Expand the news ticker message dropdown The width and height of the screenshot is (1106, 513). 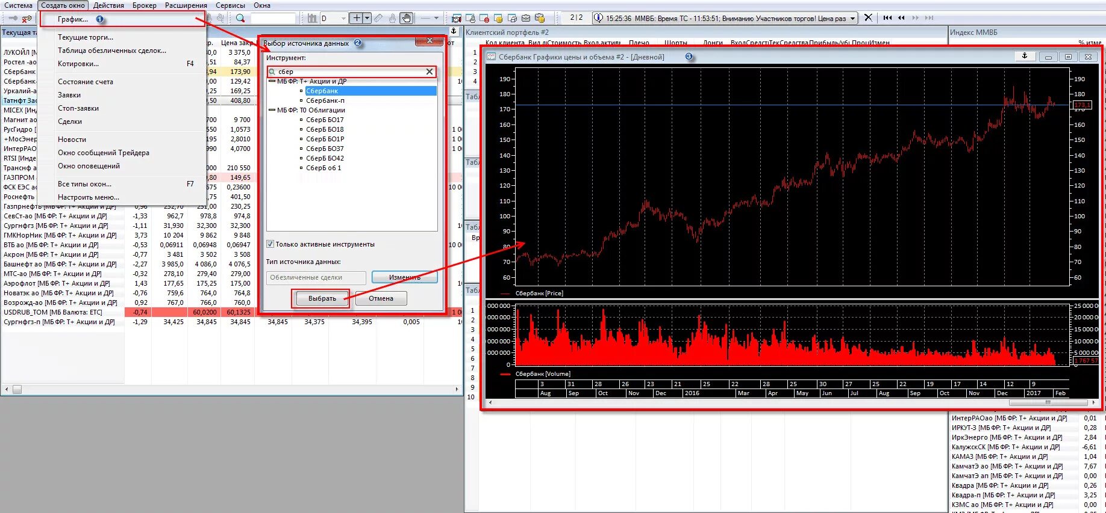tap(852, 19)
